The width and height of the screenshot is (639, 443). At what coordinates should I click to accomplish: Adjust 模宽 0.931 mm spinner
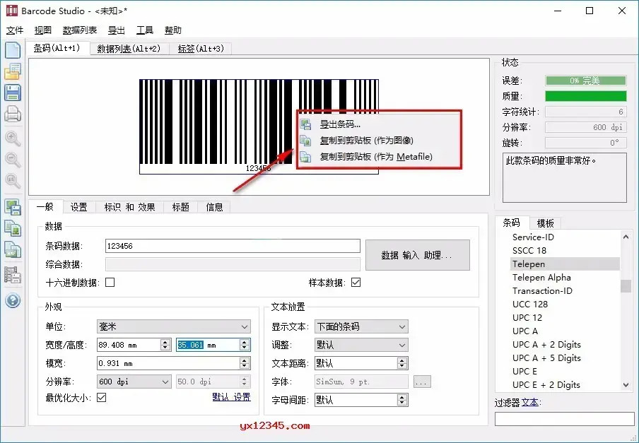[244, 363]
